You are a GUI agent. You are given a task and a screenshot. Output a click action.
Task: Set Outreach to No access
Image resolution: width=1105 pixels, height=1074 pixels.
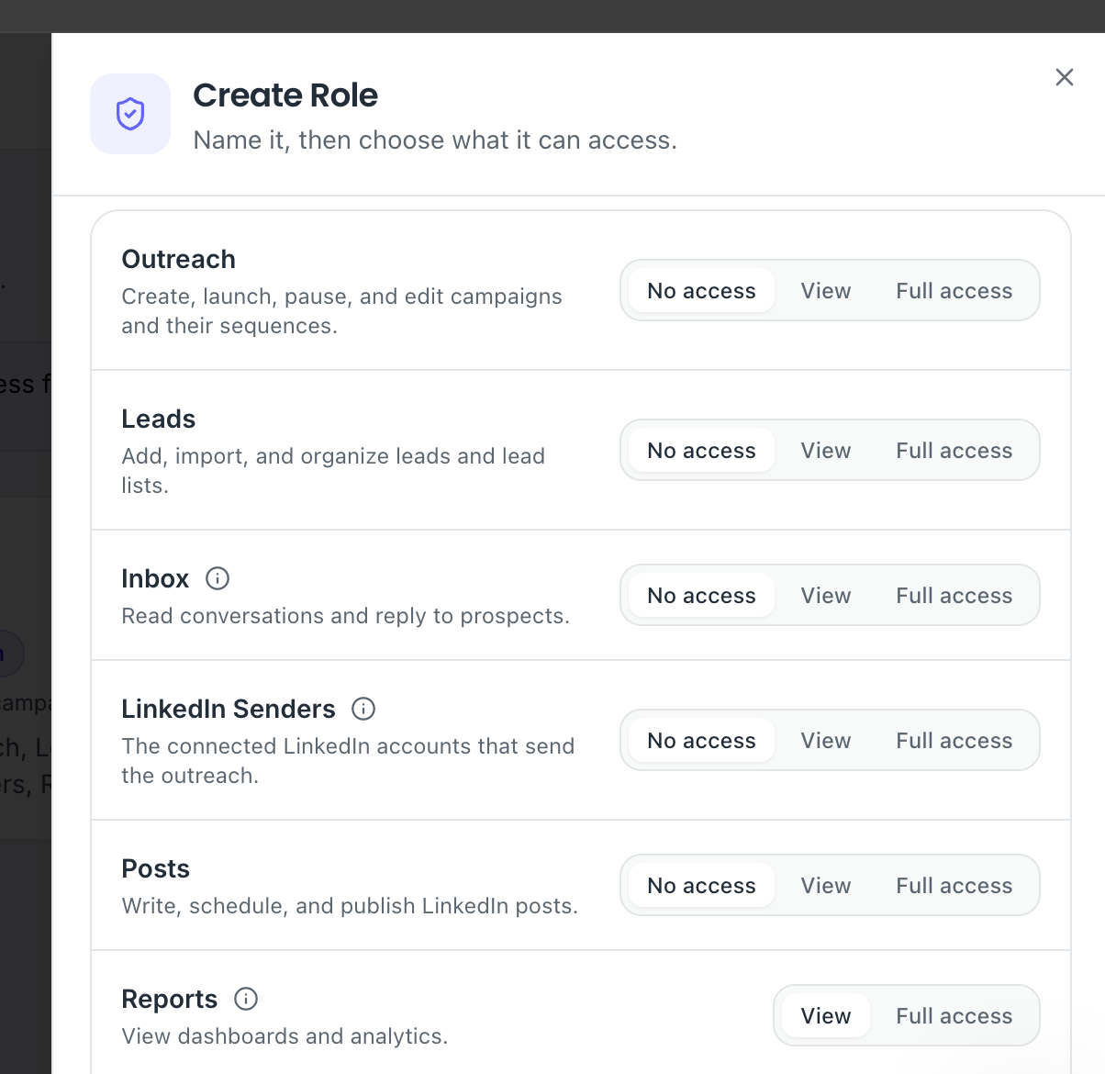[701, 291]
